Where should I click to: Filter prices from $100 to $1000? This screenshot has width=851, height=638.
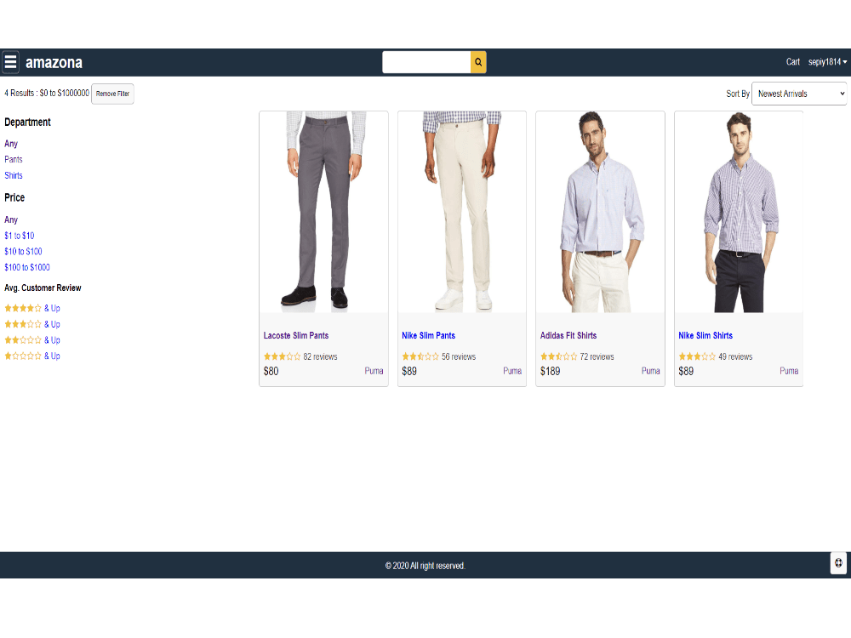click(26, 267)
